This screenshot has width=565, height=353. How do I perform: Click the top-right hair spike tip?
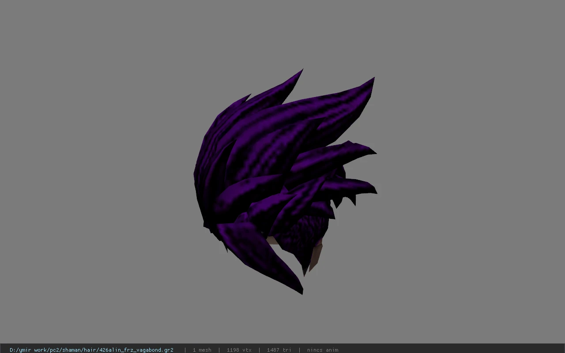point(373,80)
